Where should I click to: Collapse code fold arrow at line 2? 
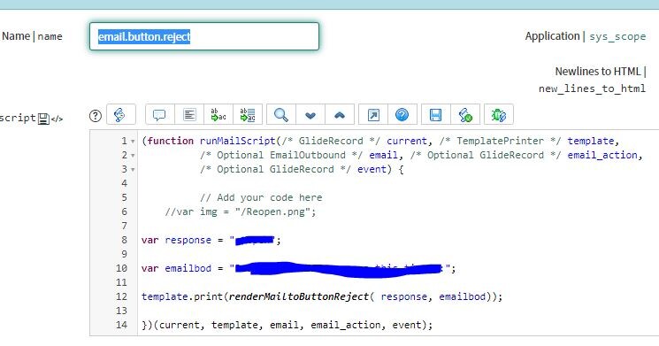tap(133, 156)
